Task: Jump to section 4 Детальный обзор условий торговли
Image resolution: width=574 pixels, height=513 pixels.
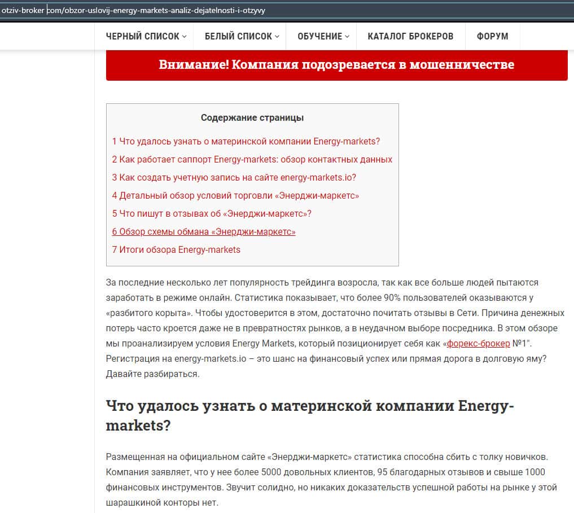Action: [x=235, y=195]
